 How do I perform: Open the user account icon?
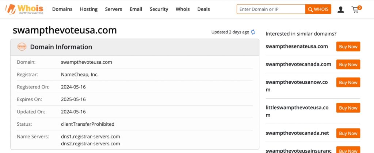pyautogui.click(x=341, y=9)
